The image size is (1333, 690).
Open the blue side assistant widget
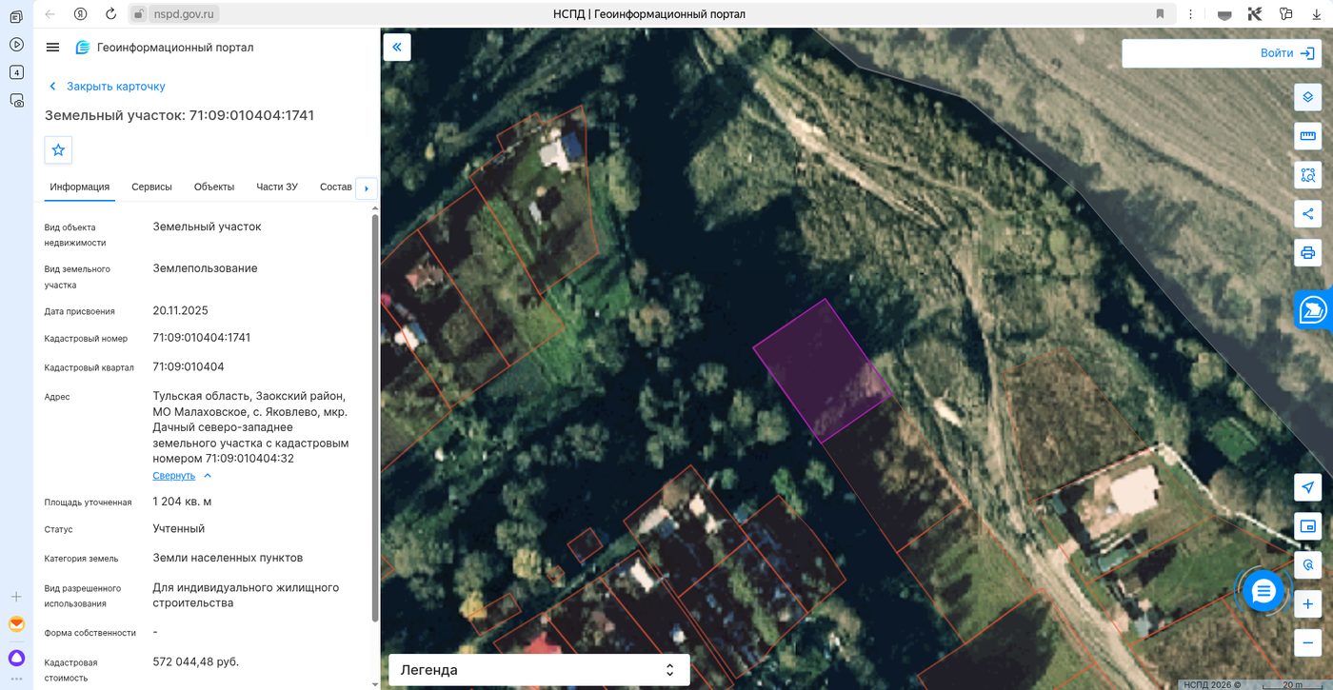point(1313,310)
